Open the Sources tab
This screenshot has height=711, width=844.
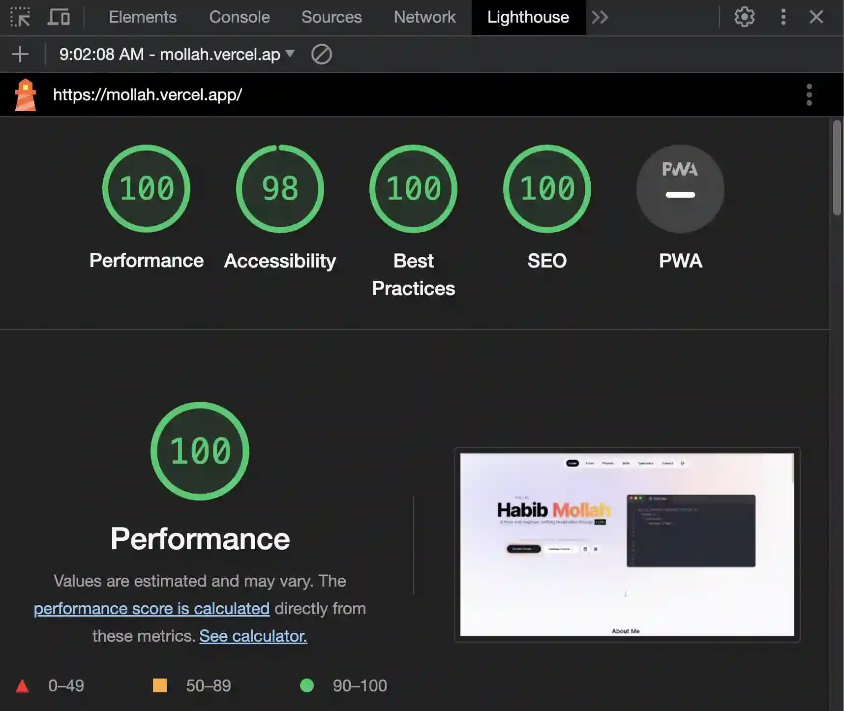coord(332,17)
